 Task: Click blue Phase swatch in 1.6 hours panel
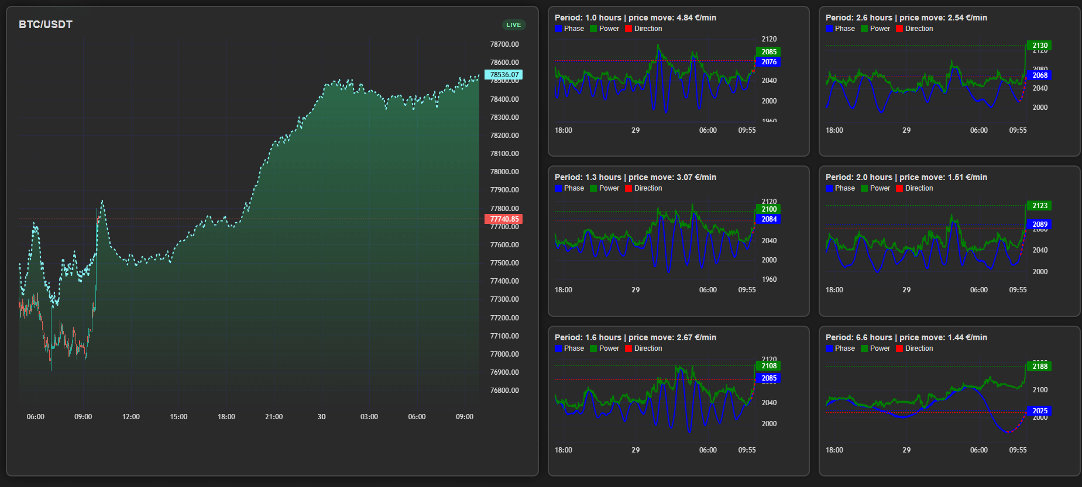[x=558, y=348]
